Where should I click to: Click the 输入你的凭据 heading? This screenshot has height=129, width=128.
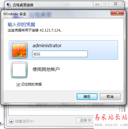(x=21, y=25)
